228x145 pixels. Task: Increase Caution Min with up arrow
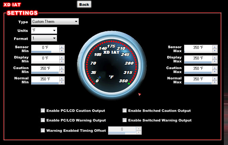(62, 68)
